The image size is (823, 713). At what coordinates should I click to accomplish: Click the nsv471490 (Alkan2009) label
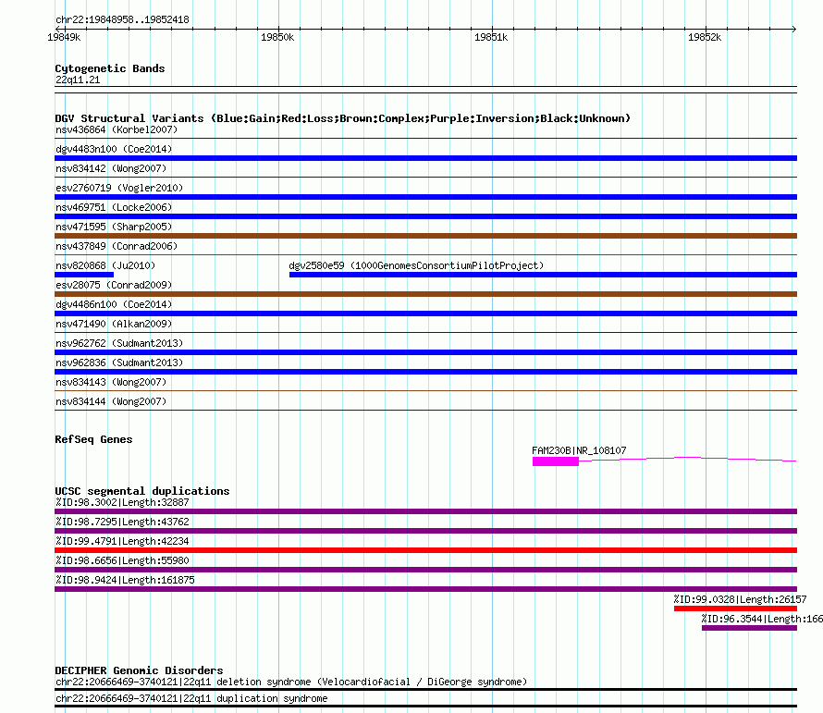pos(114,324)
